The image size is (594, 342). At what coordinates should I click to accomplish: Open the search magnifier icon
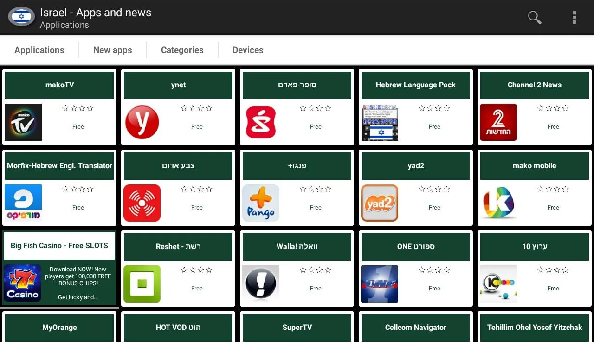pyautogui.click(x=535, y=18)
